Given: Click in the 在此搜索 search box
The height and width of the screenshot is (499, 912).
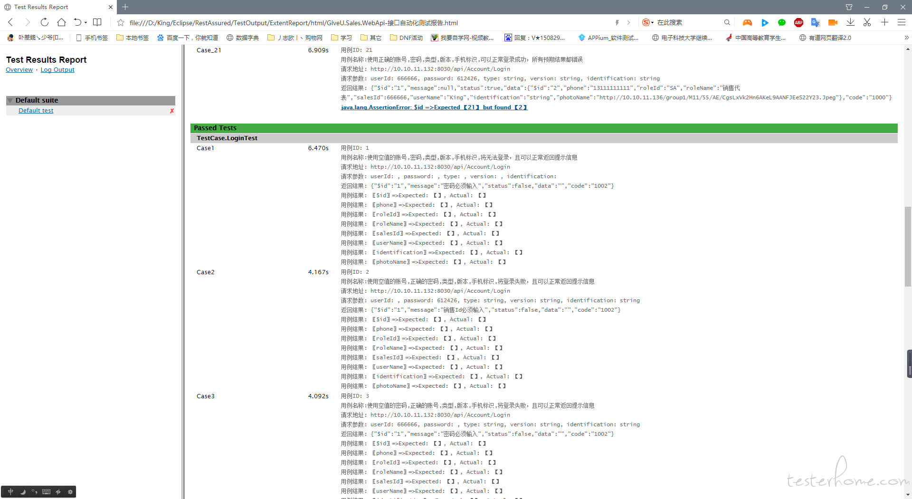Looking at the screenshot, I should pos(689,22).
